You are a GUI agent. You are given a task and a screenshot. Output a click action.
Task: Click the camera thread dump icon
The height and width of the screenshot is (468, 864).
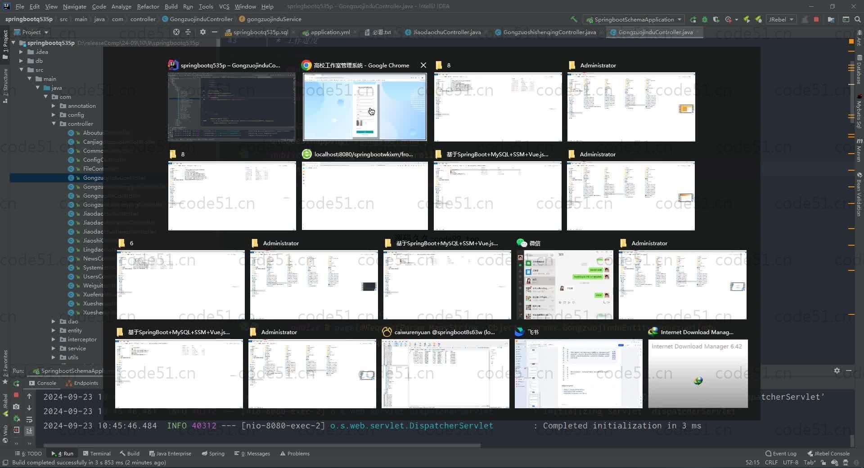point(16,406)
